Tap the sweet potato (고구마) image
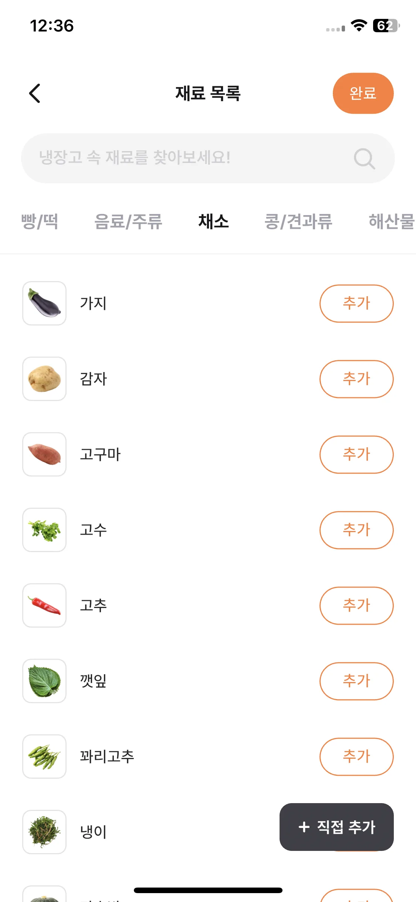The image size is (416, 902). click(44, 454)
